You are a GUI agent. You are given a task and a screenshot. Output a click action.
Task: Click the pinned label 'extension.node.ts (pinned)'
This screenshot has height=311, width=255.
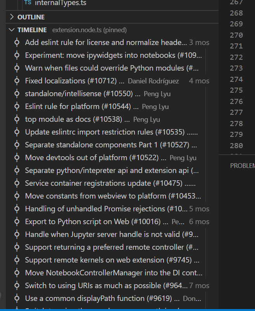point(89,30)
